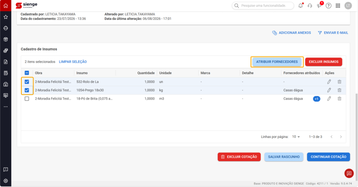Go to next table page
Screen dimensions: 358x187
pos(341,137)
